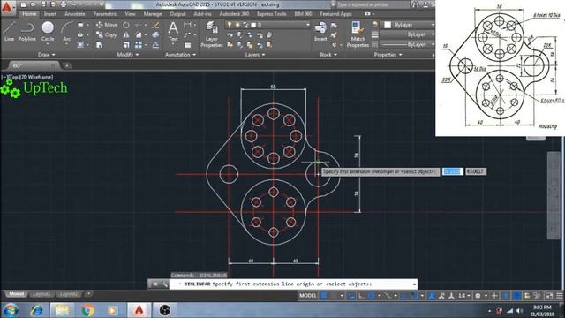Switch to the Layout1 tab
This screenshot has height=318, width=565.
(x=41, y=294)
